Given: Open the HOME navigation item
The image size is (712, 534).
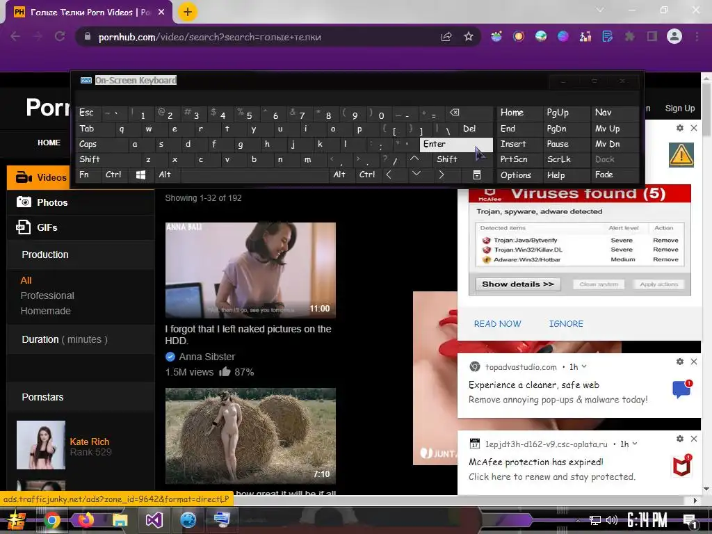Looking at the screenshot, I should click(49, 143).
